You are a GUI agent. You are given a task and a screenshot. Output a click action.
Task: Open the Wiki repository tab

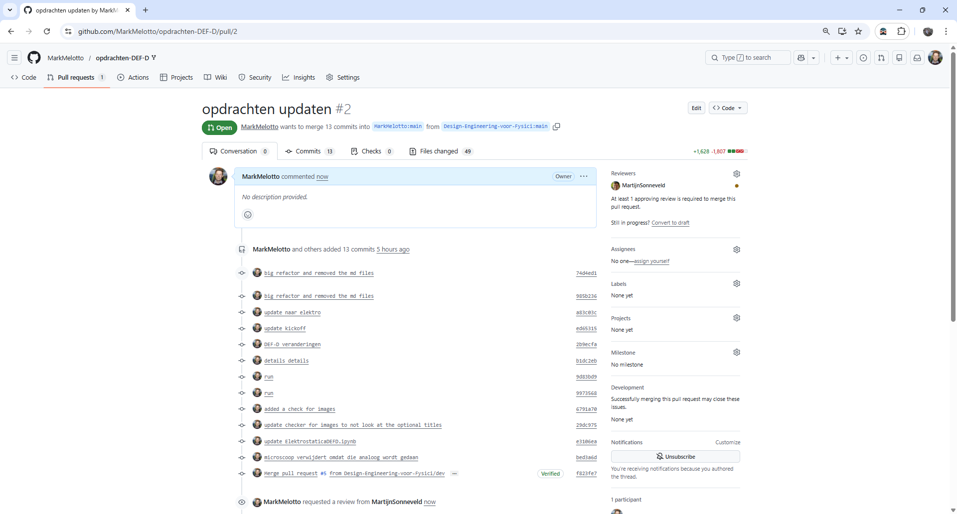point(215,77)
